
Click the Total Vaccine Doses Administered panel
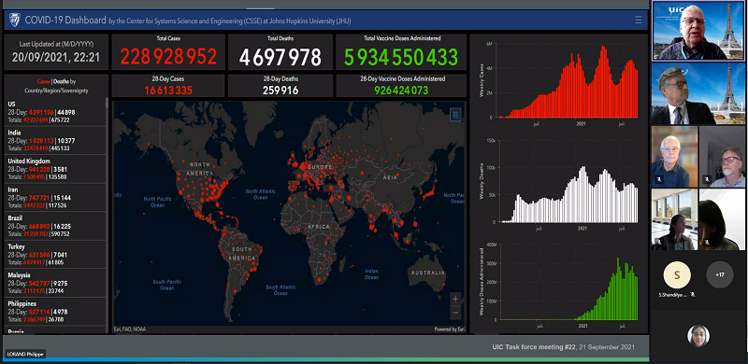(401, 52)
